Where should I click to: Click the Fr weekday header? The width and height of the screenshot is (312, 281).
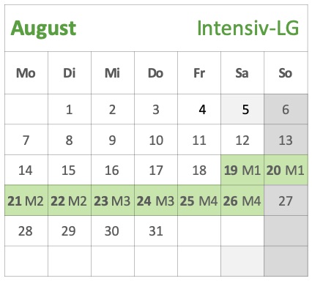199,73
